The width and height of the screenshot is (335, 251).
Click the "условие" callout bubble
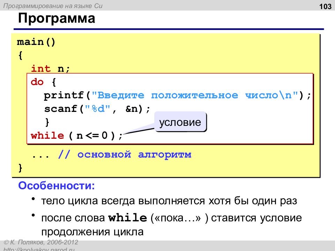coord(180,122)
